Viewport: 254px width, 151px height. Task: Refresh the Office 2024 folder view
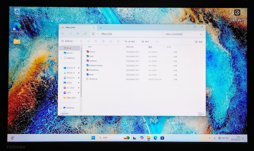pyautogui.click(x=85, y=33)
